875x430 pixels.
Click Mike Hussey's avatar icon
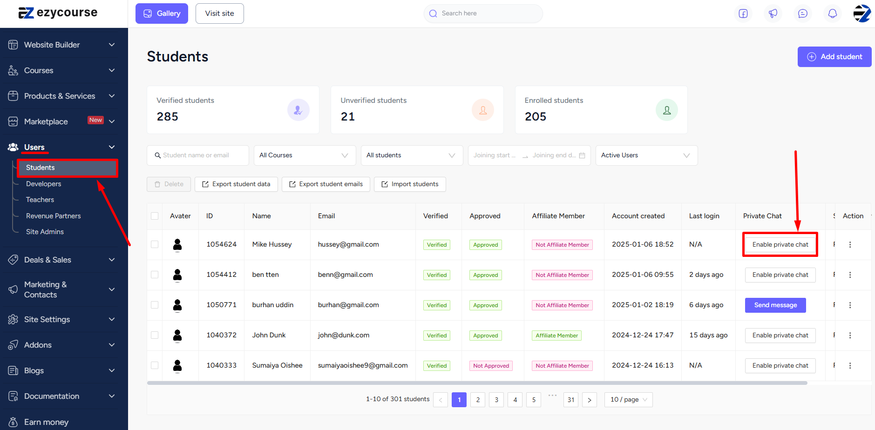(x=177, y=244)
